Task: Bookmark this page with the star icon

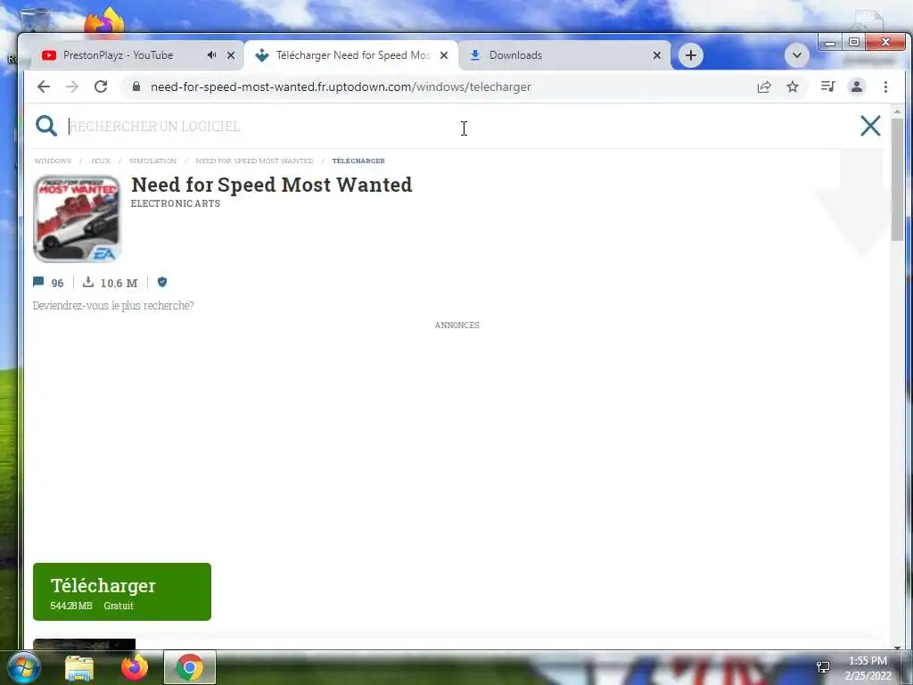Action: tap(793, 87)
